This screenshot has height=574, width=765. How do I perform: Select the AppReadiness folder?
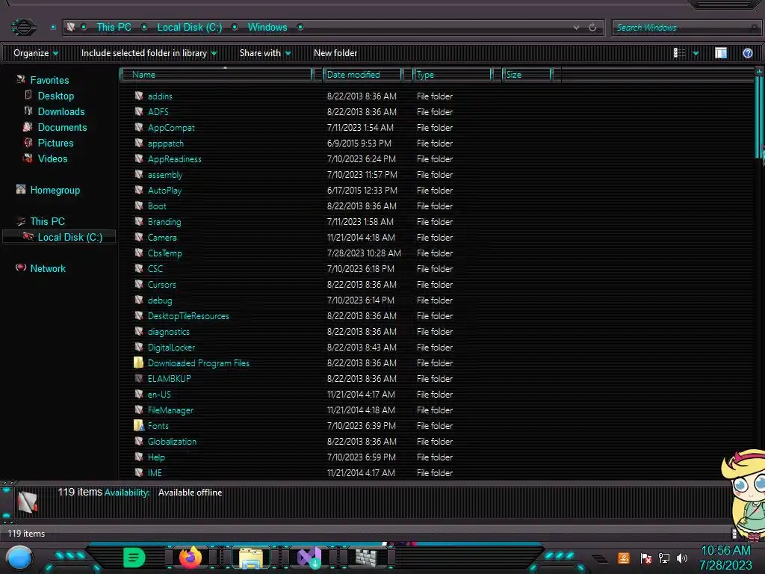tap(174, 158)
